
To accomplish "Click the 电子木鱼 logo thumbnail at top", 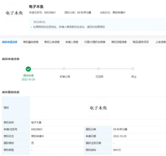I will click(x=14, y=13).
